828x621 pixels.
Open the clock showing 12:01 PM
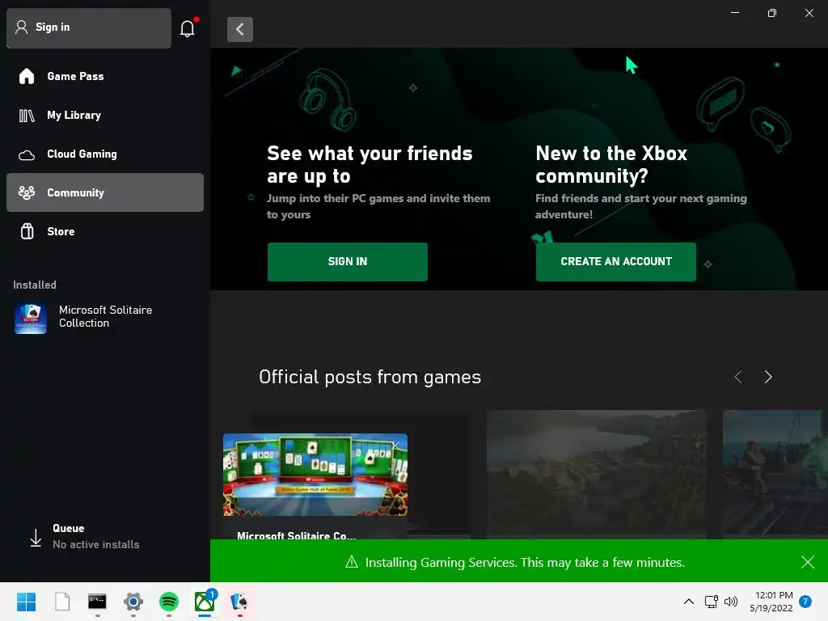click(x=771, y=602)
